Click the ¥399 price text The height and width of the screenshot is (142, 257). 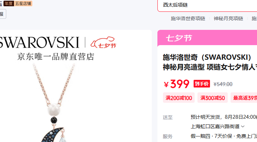pyautogui.click(x=177, y=84)
